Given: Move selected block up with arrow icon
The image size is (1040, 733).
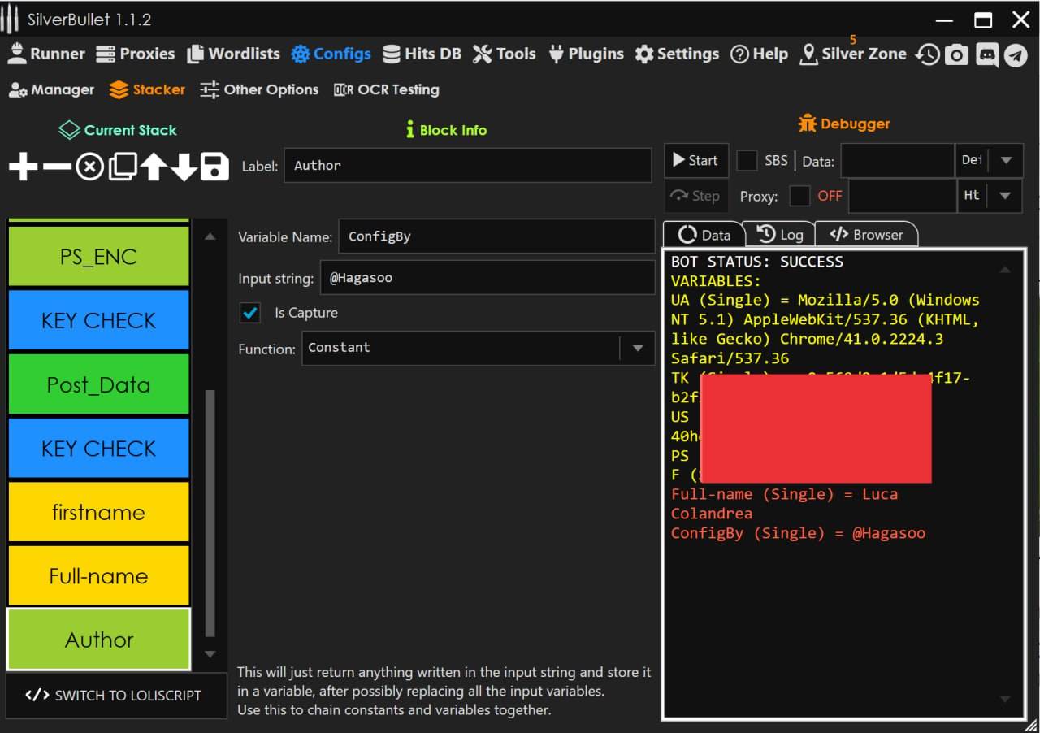Looking at the screenshot, I should 154,167.
